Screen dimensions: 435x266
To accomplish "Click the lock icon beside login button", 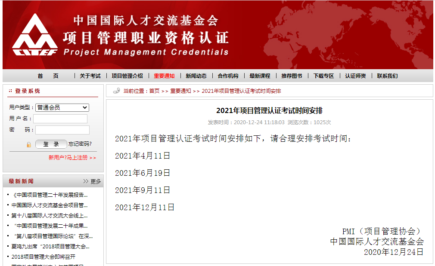I will tap(29, 144).
